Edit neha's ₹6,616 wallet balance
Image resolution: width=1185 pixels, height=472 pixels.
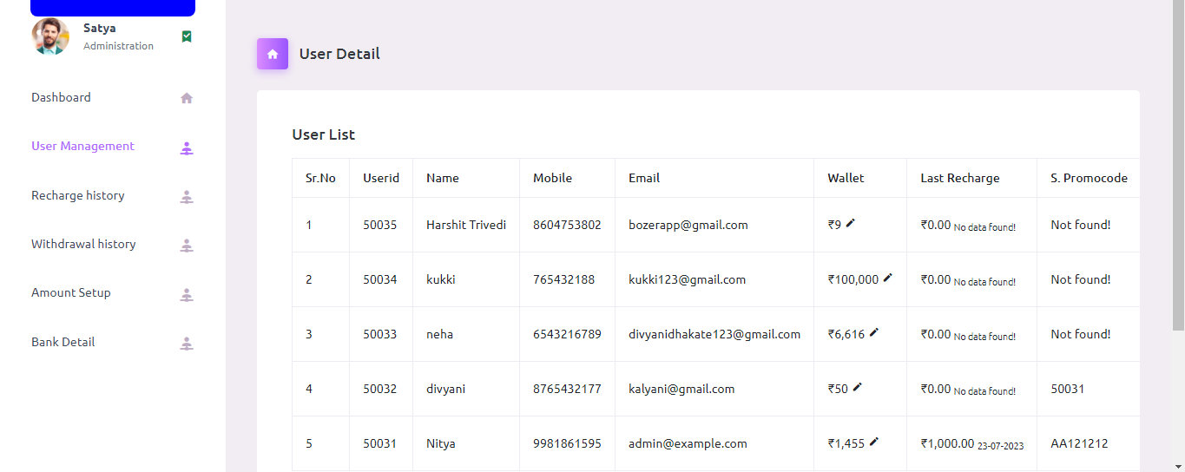(873, 333)
